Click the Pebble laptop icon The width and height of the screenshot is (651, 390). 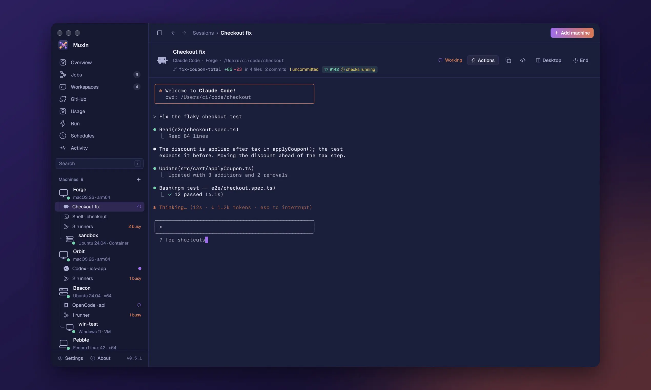pyautogui.click(x=64, y=344)
